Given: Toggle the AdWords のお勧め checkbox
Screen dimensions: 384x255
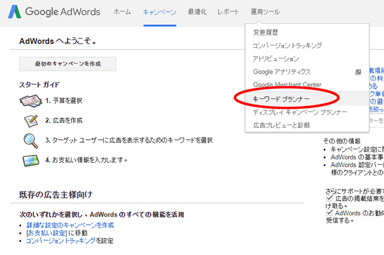Looking at the screenshot, I should (x=330, y=212).
